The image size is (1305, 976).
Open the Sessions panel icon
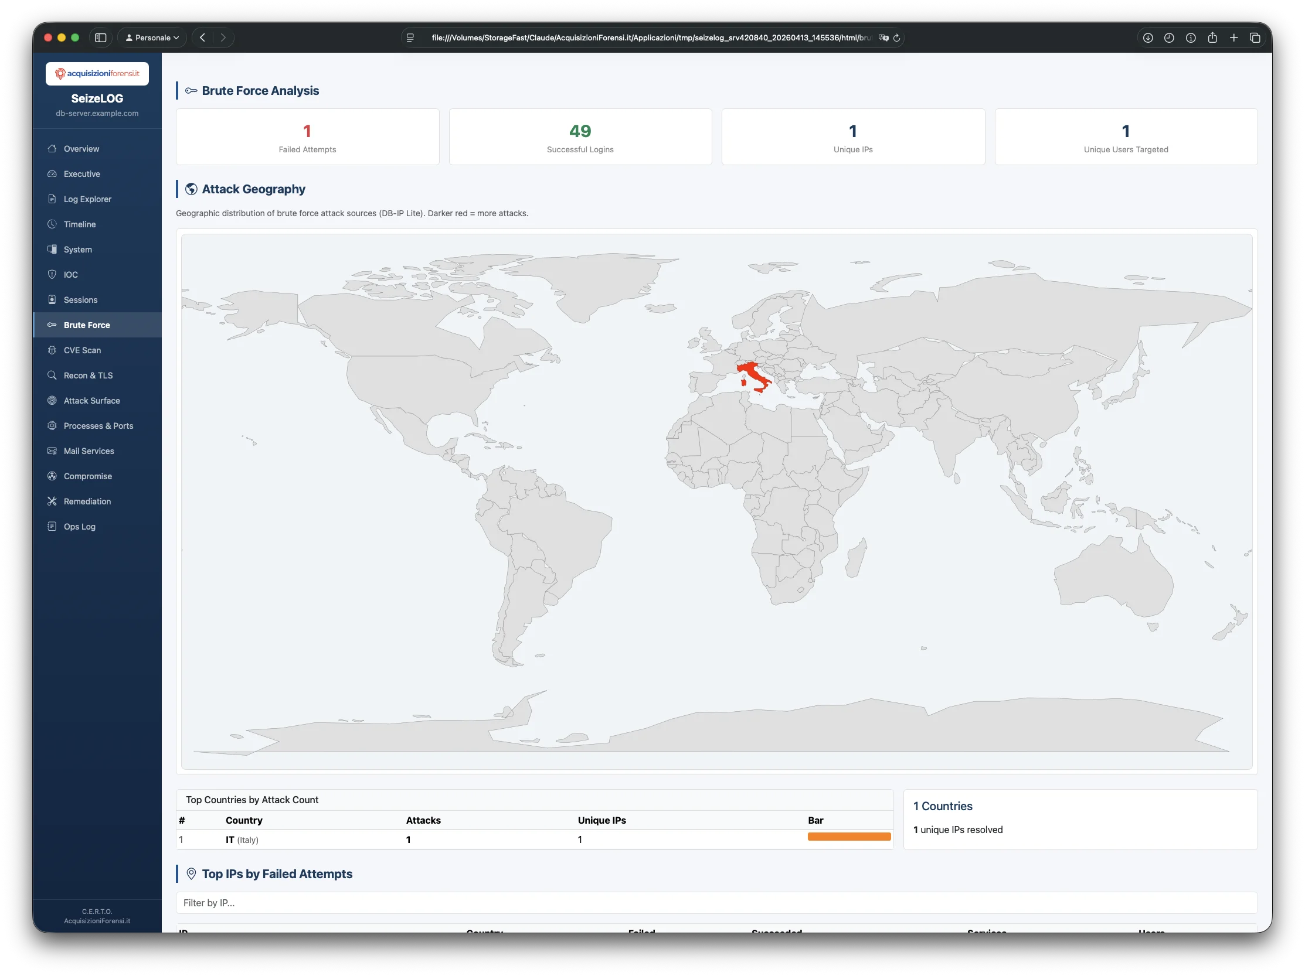(x=52, y=299)
